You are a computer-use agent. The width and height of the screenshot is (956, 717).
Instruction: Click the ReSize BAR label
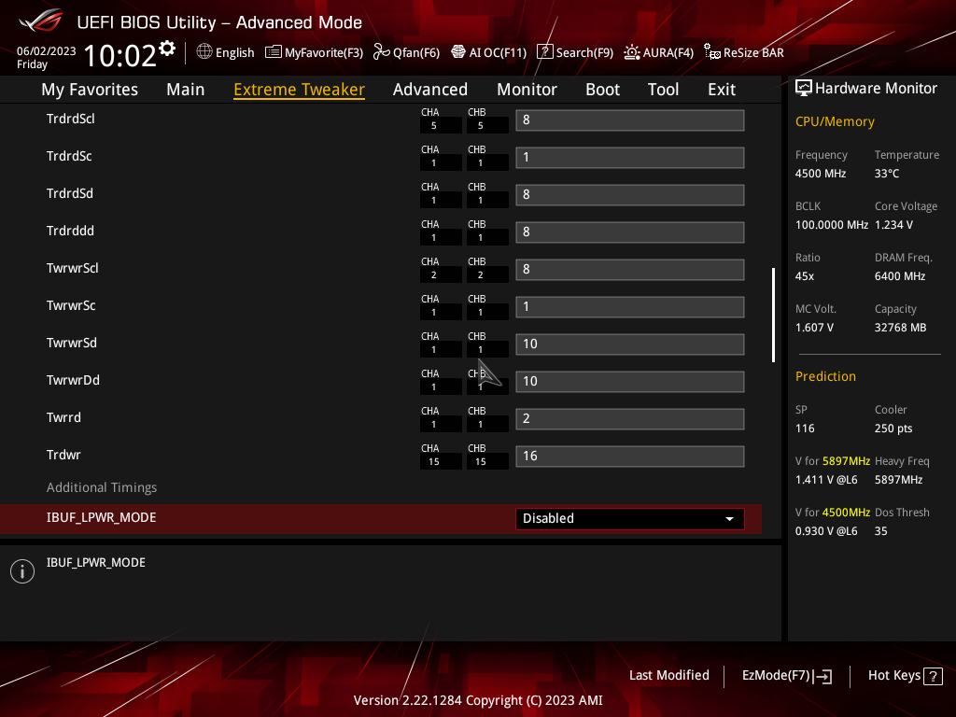753,53
